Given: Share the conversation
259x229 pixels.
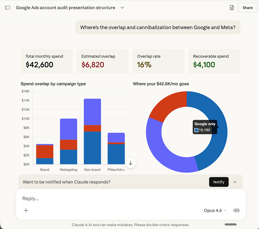Looking at the screenshot, I should [x=247, y=8].
